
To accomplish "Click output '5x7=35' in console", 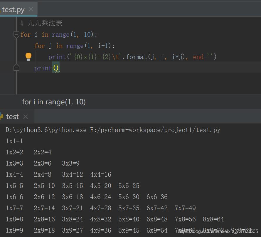I will coord(129,208).
